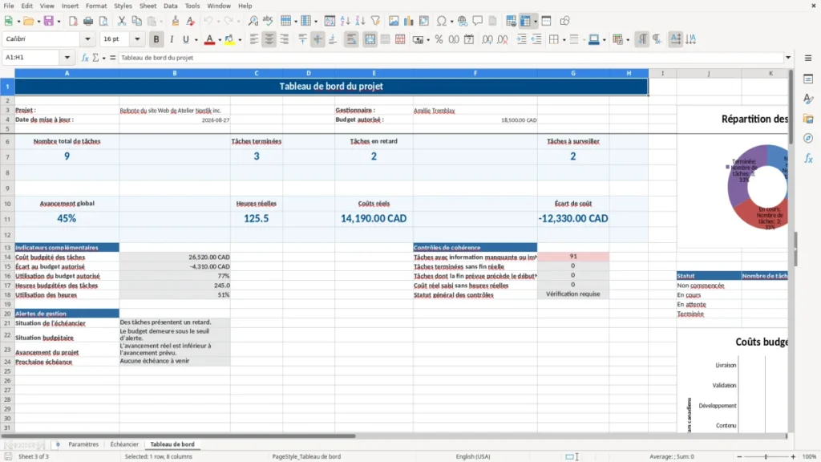Click Sort Ascending icon
This screenshot has height=462, width=821.
pyautogui.click(x=345, y=21)
